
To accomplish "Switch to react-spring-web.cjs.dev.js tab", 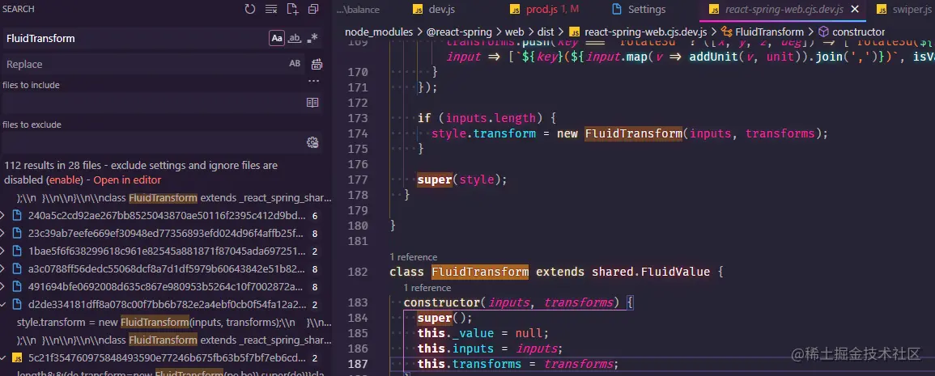I will point(784,10).
